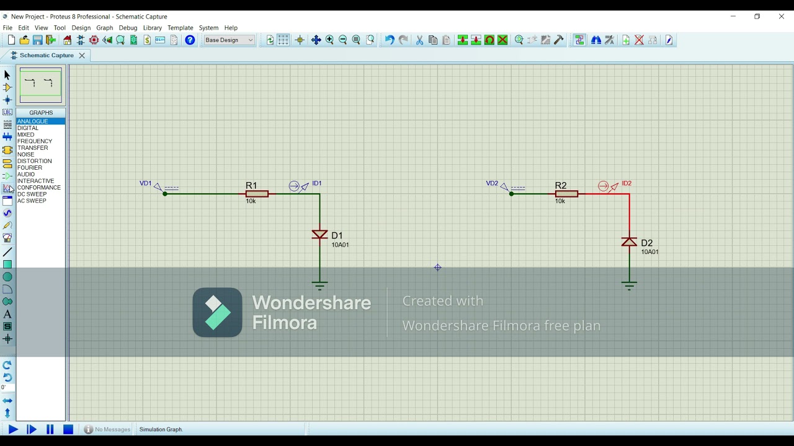The width and height of the screenshot is (794, 446).
Task: Open the blue Help question mark
Action: [190, 40]
